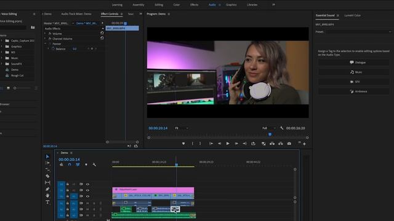
Task: Toggle Snap in the timeline
Action: 70,165
